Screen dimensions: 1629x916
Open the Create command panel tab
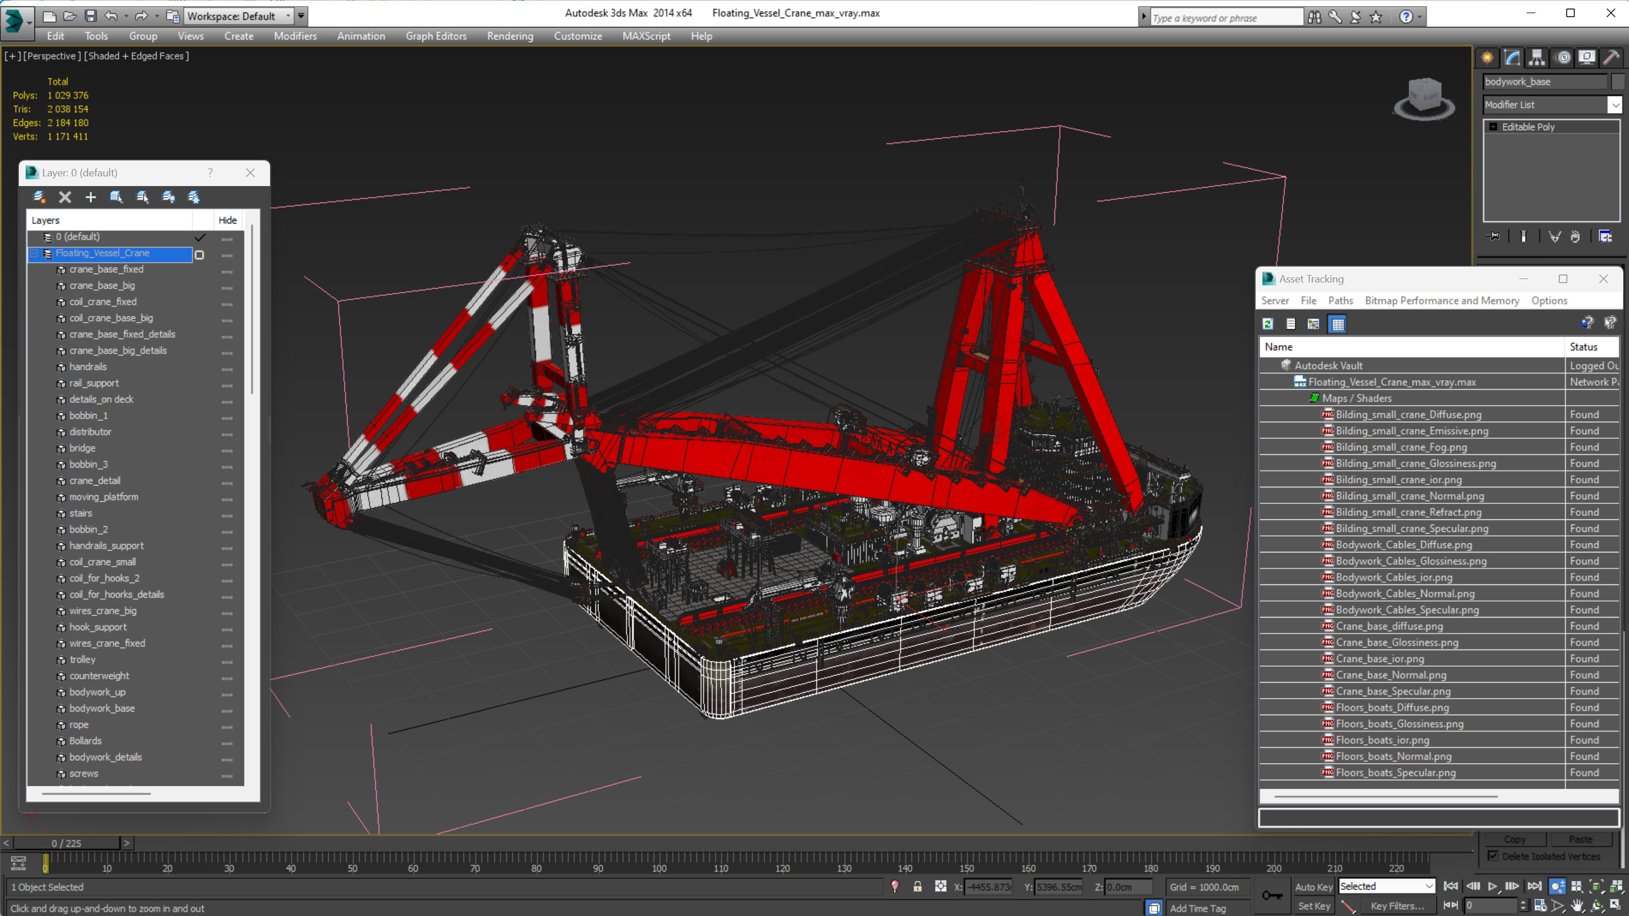coord(1487,58)
